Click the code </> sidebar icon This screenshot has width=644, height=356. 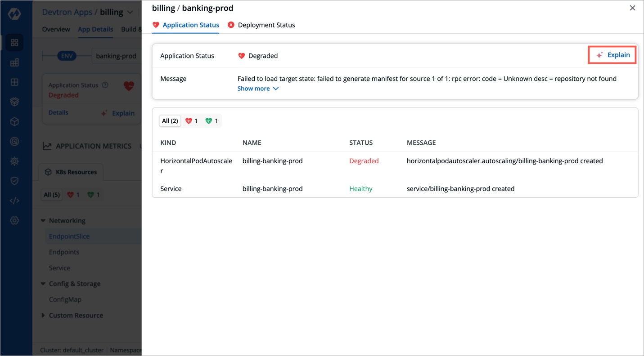click(x=14, y=200)
